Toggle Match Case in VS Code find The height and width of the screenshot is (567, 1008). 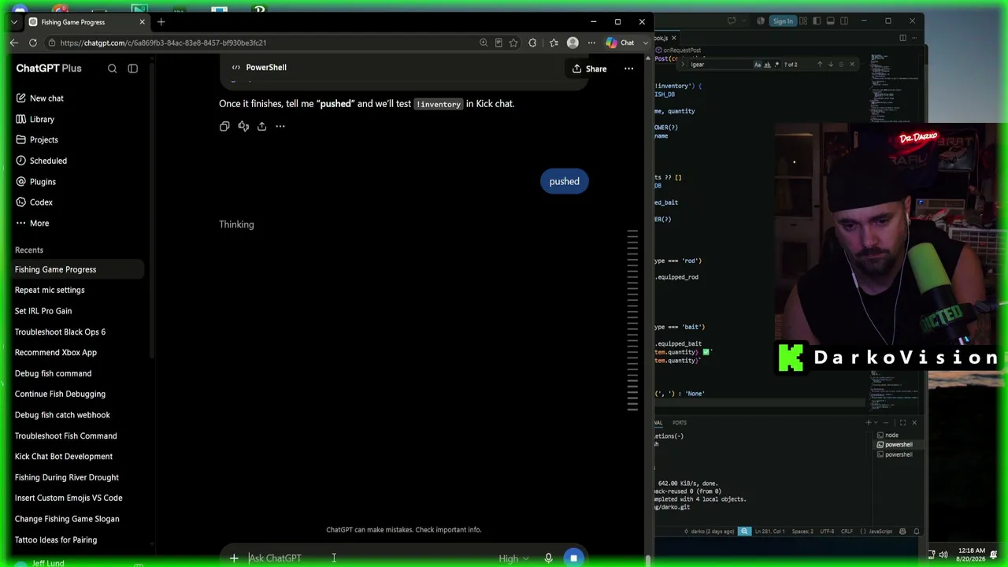coord(758,65)
